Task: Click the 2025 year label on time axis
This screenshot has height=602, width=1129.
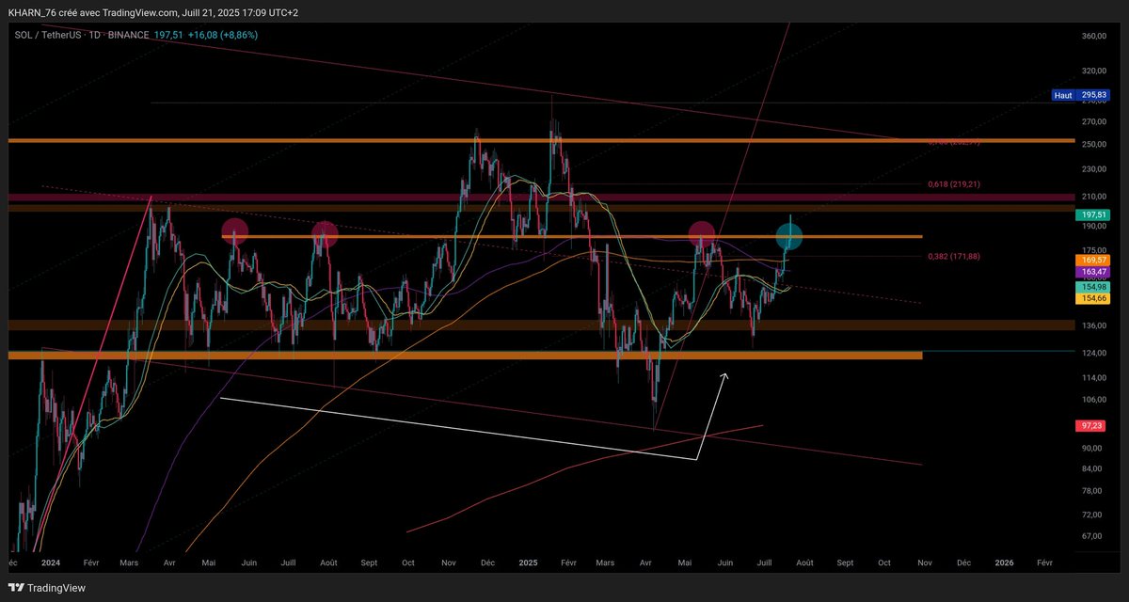Action: point(527,562)
